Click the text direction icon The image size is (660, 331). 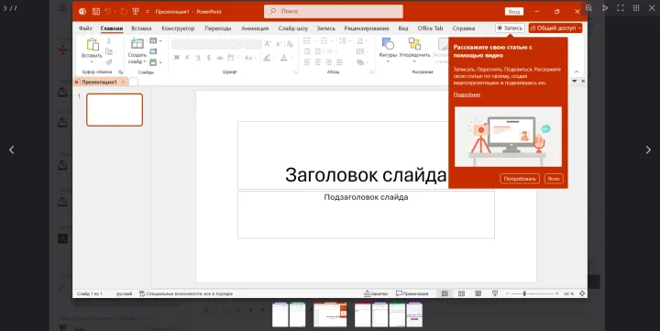pos(361,41)
